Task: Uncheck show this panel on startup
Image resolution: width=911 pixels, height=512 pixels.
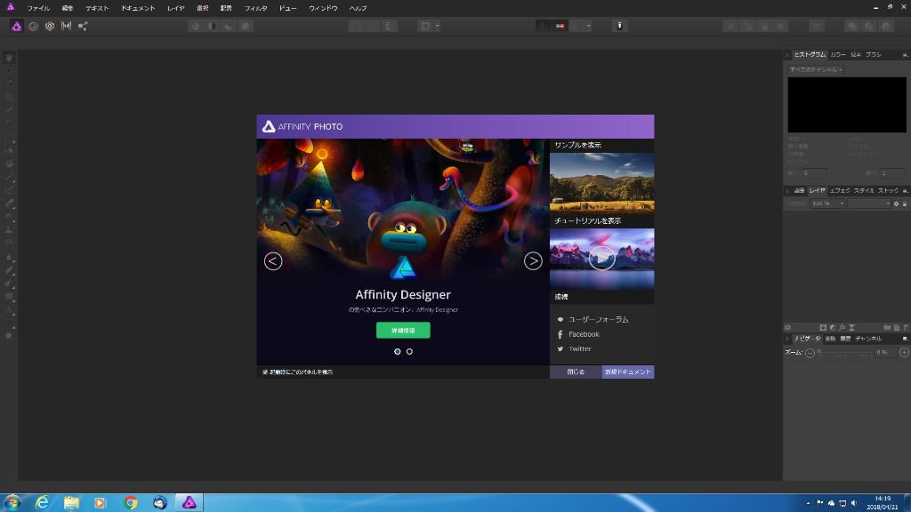Action: point(265,372)
